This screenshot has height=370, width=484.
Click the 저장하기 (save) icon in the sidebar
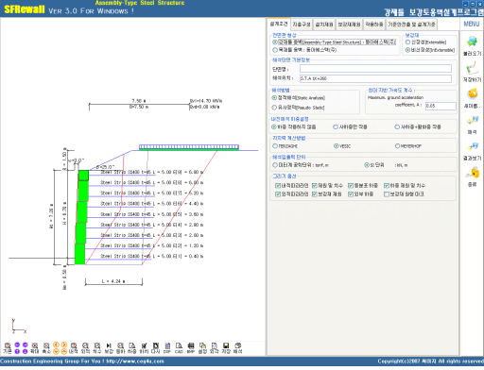tap(472, 68)
